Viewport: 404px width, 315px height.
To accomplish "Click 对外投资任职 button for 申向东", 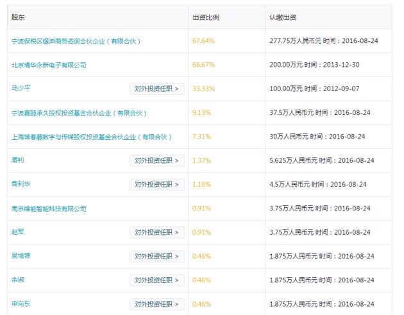I will point(157,305).
